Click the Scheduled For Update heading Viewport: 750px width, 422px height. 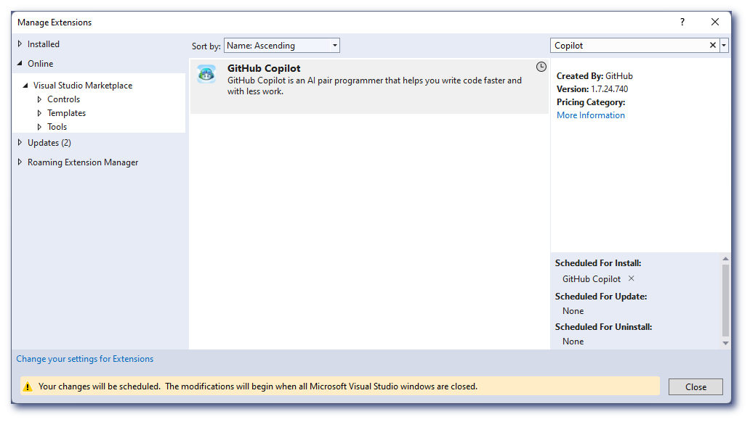click(x=601, y=297)
